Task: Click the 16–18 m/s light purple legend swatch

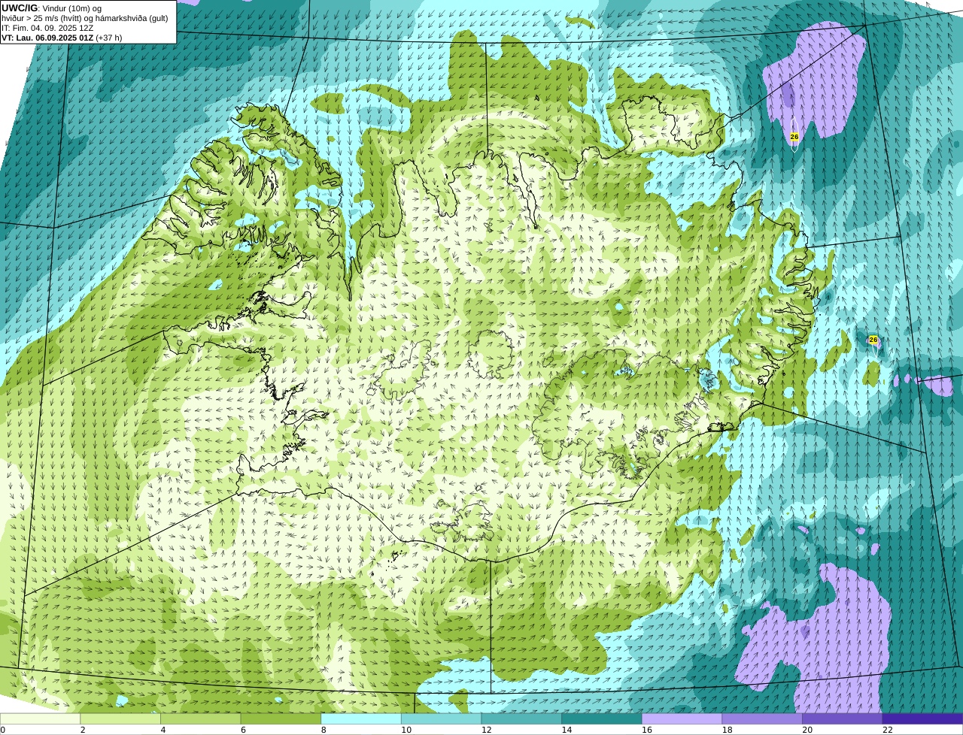Action: (x=682, y=718)
